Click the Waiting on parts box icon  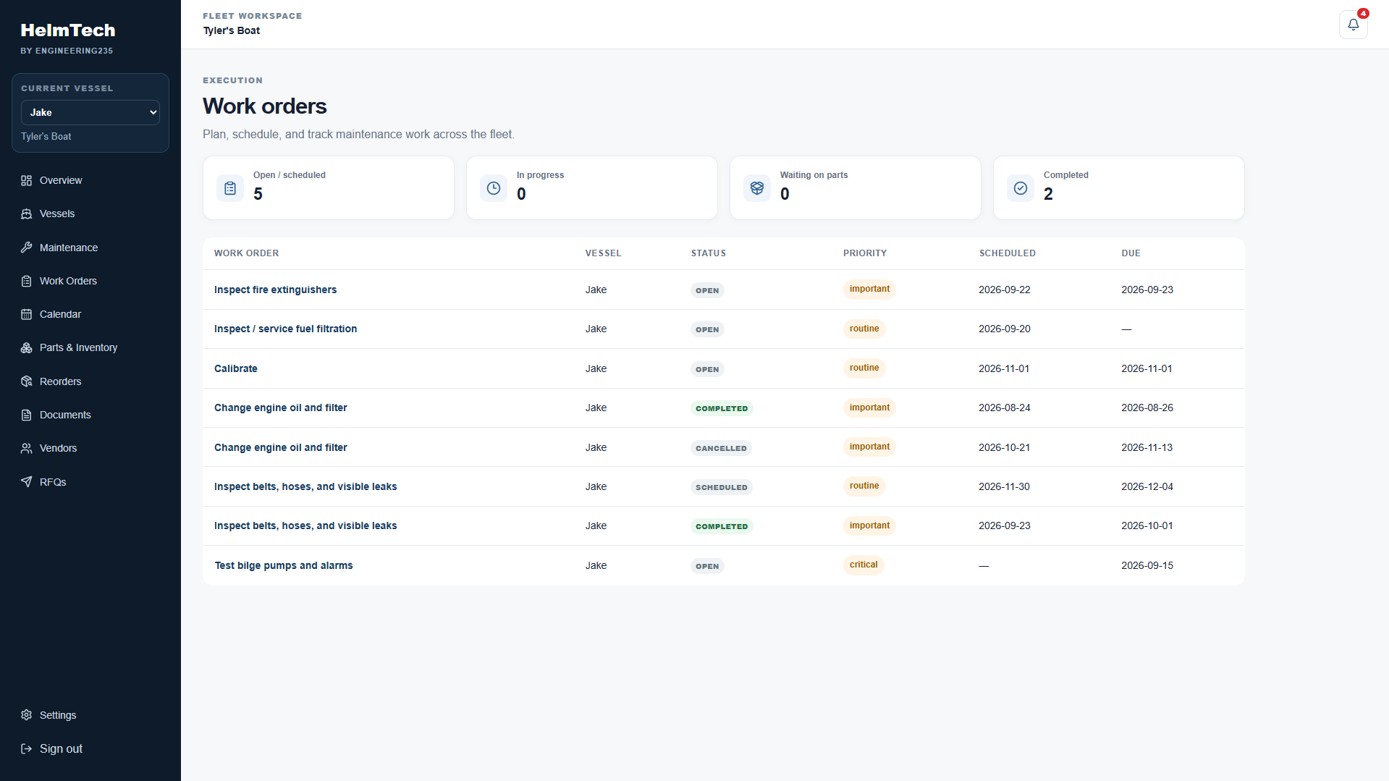pos(757,188)
